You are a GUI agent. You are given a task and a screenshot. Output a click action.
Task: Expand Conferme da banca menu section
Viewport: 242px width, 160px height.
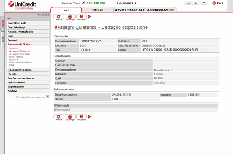coord(28,78)
